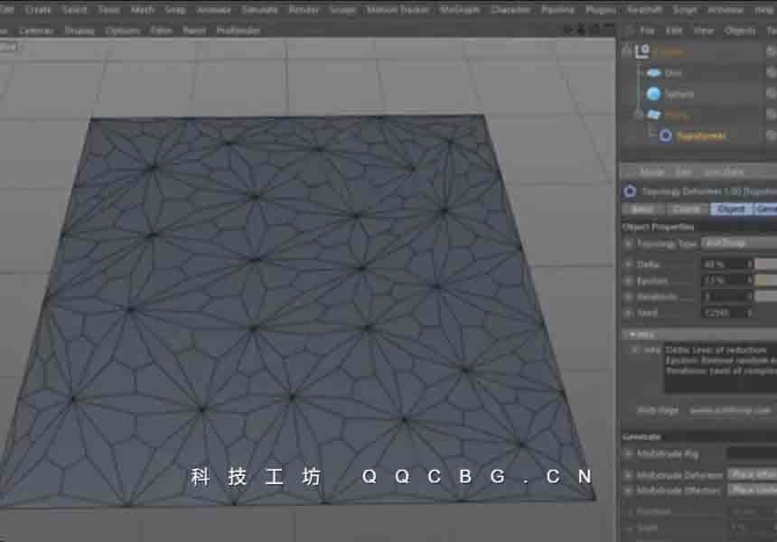Click the Delta parameter keyframe dot
Image resolution: width=777 pixels, height=542 pixels.
click(x=629, y=264)
